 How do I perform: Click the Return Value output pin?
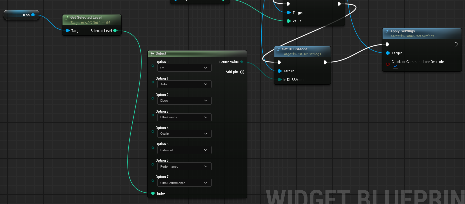click(242, 62)
